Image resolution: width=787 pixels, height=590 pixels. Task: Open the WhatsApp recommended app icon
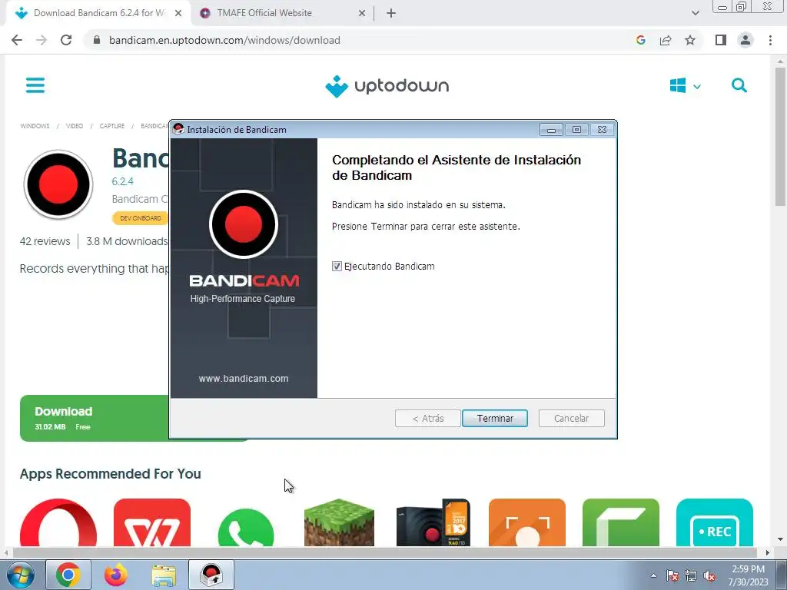click(x=246, y=527)
